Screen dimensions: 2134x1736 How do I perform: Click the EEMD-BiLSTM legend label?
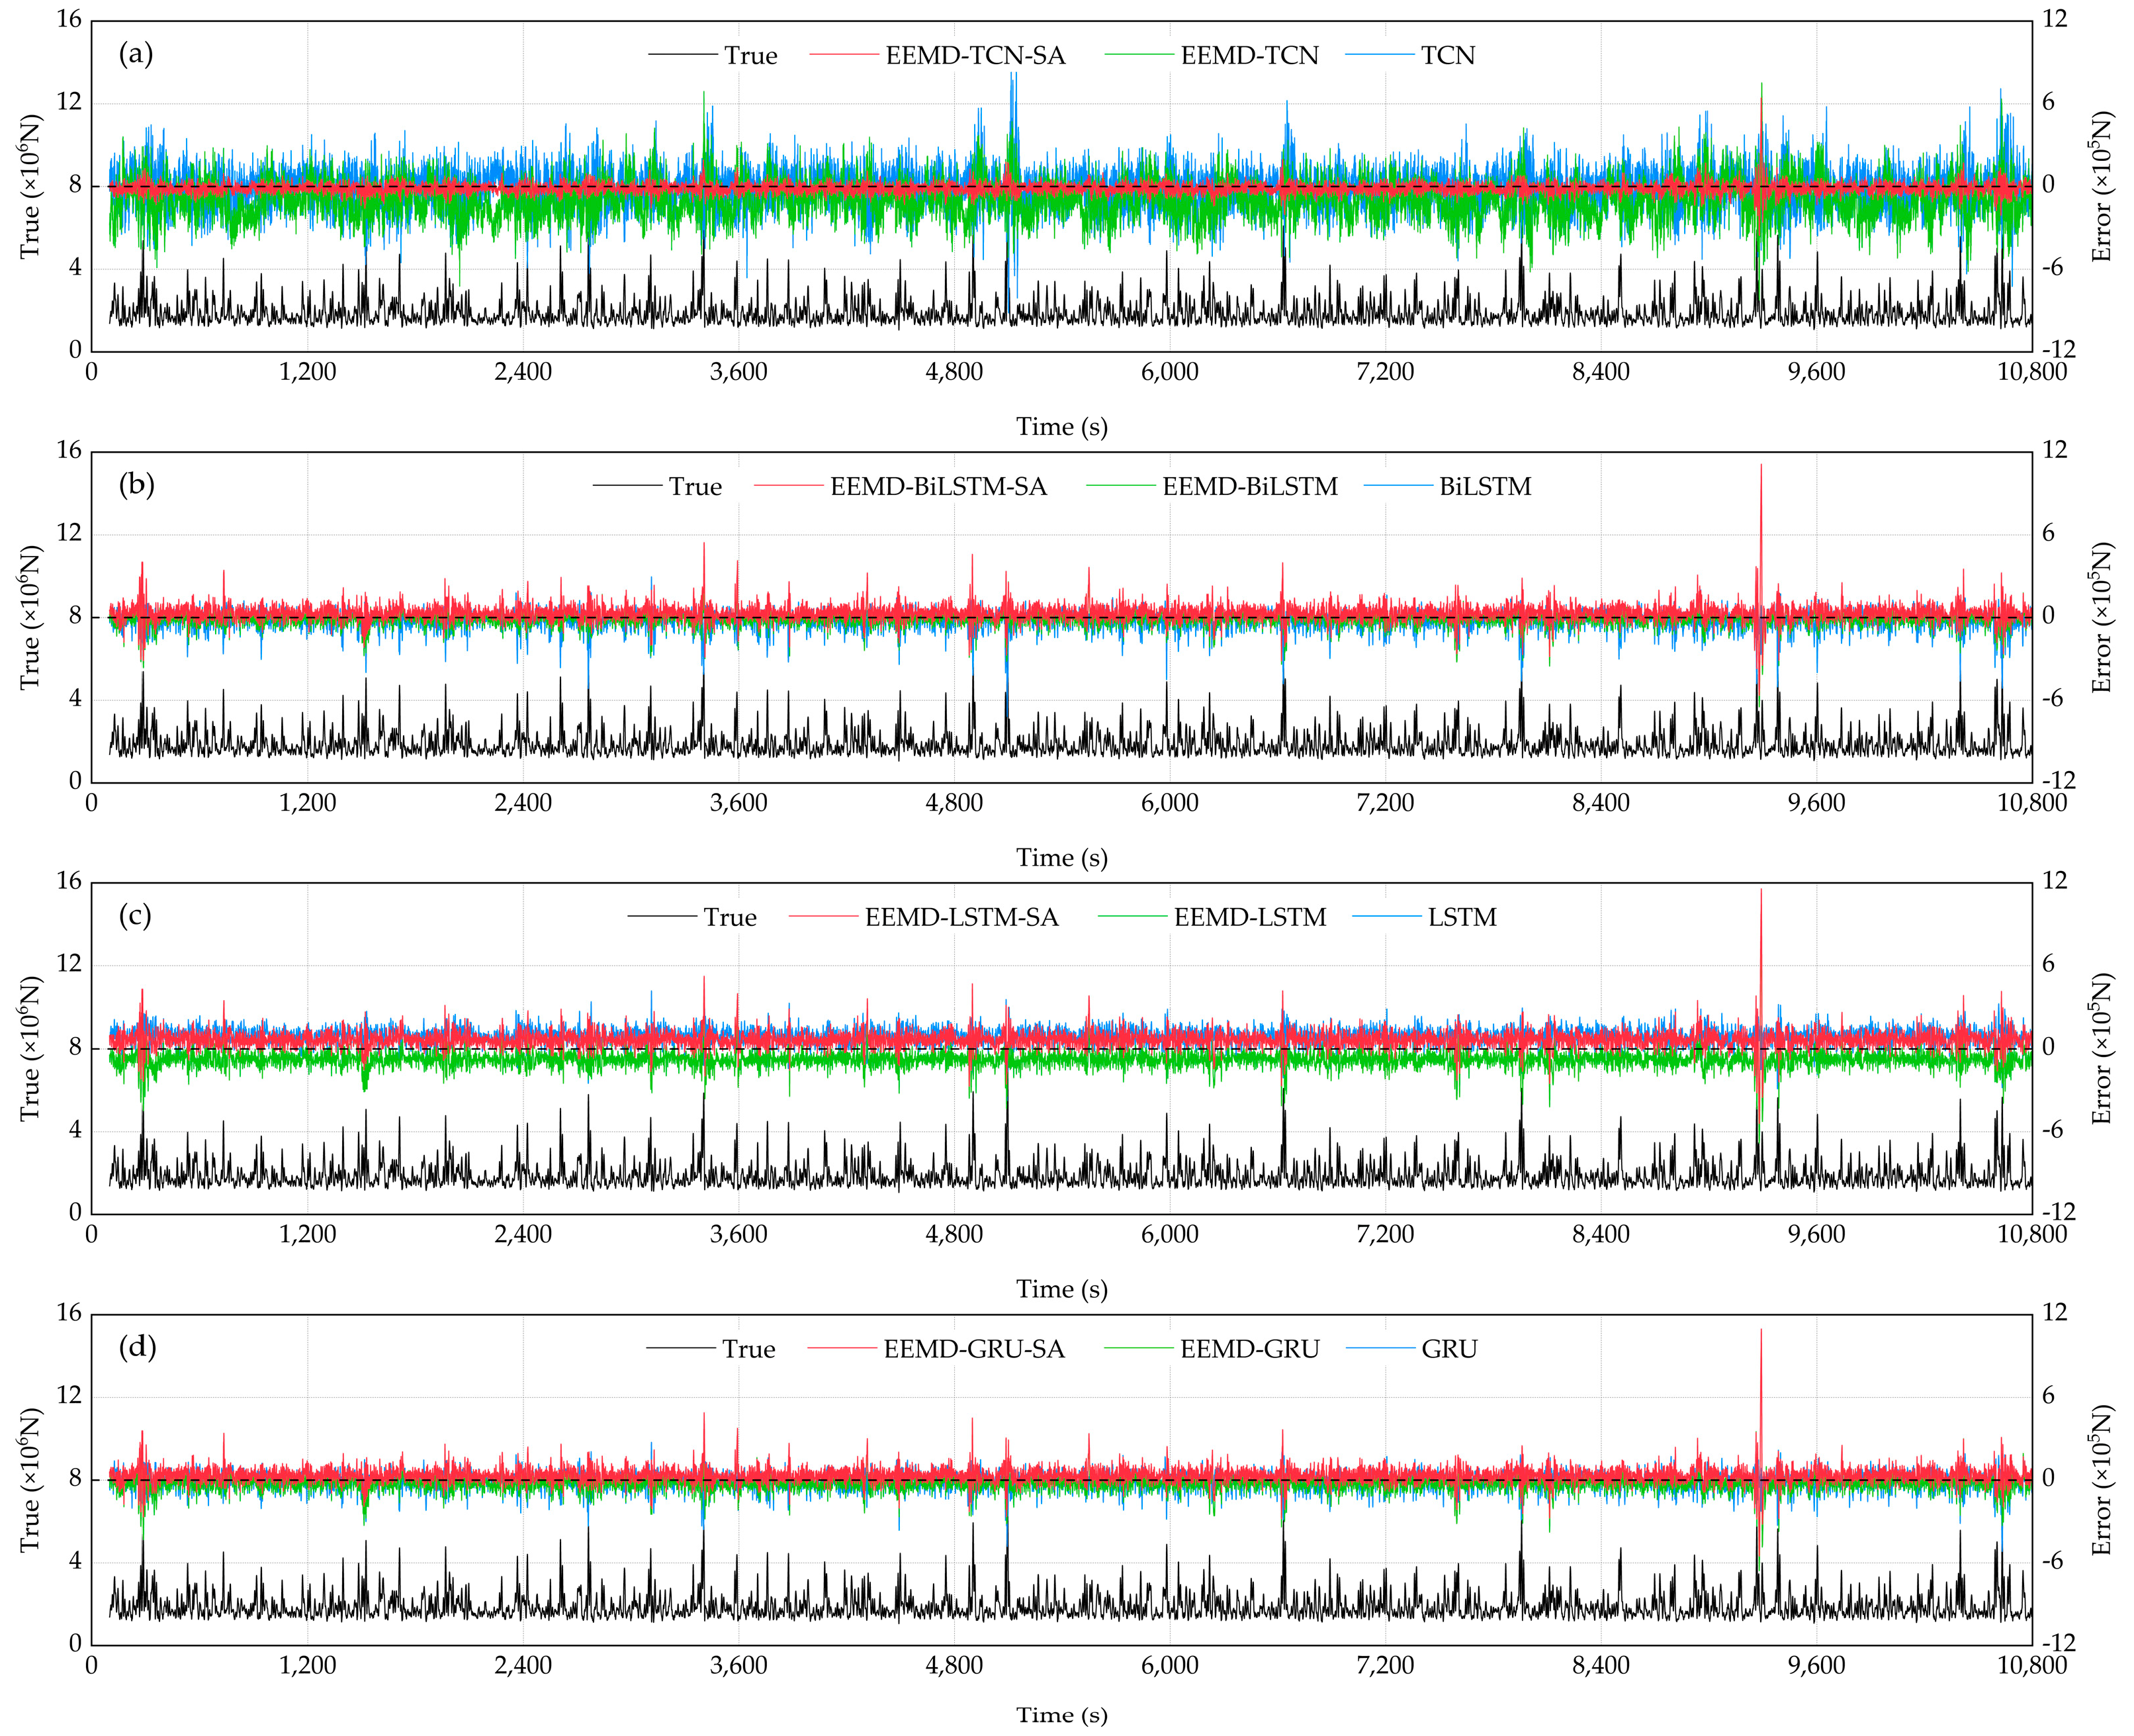pyautogui.click(x=1249, y=487)
